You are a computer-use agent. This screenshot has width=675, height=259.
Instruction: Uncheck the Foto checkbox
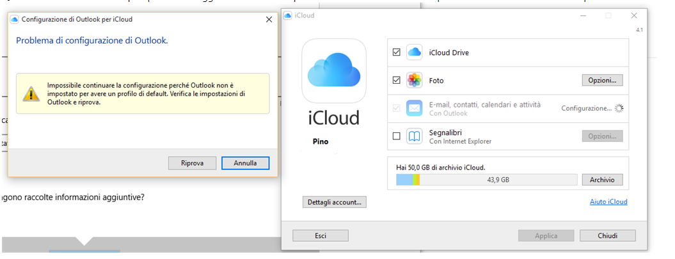coord(397,81)
